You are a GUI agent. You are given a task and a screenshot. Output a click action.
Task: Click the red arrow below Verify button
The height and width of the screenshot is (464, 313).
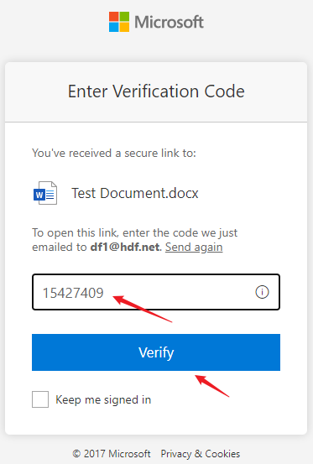[x=212, y=386]
